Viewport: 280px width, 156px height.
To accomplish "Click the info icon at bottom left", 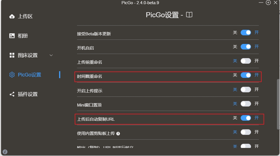I will tap(5, 152).
